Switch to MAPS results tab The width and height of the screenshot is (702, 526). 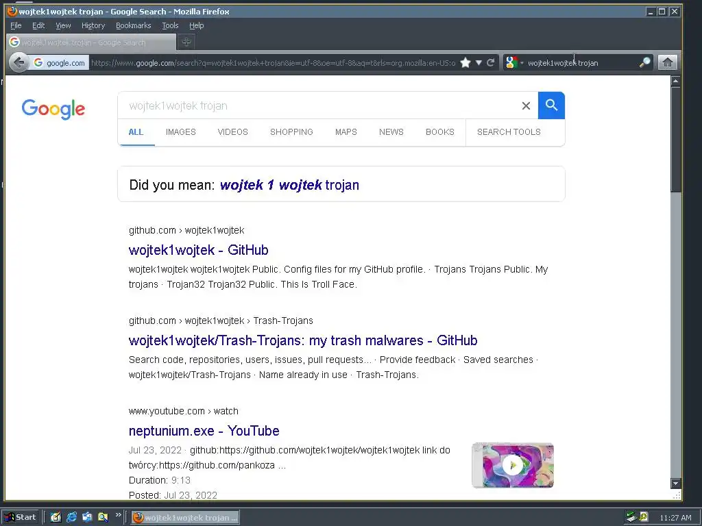tap(346, 132)
